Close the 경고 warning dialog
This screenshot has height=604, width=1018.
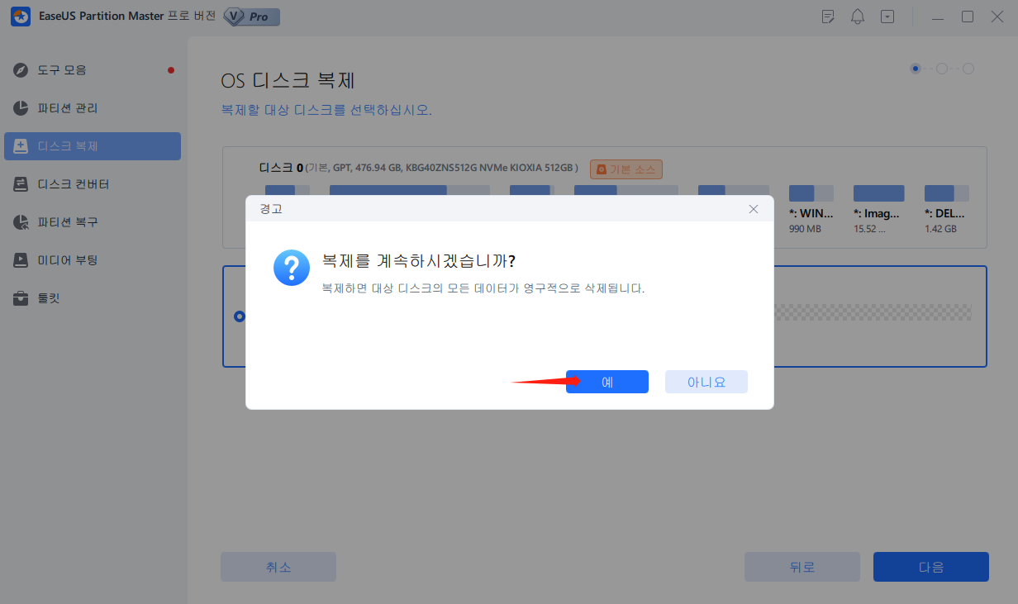point(754,209)
